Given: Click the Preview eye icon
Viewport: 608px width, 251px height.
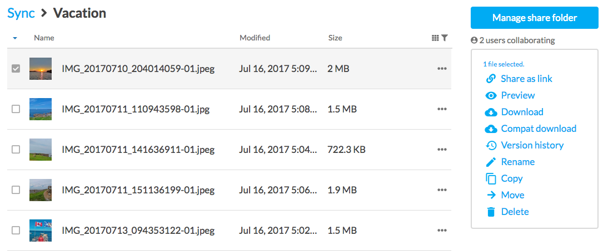Looking at the screenshot, I should pyautogui.click(x=491, y=95).
